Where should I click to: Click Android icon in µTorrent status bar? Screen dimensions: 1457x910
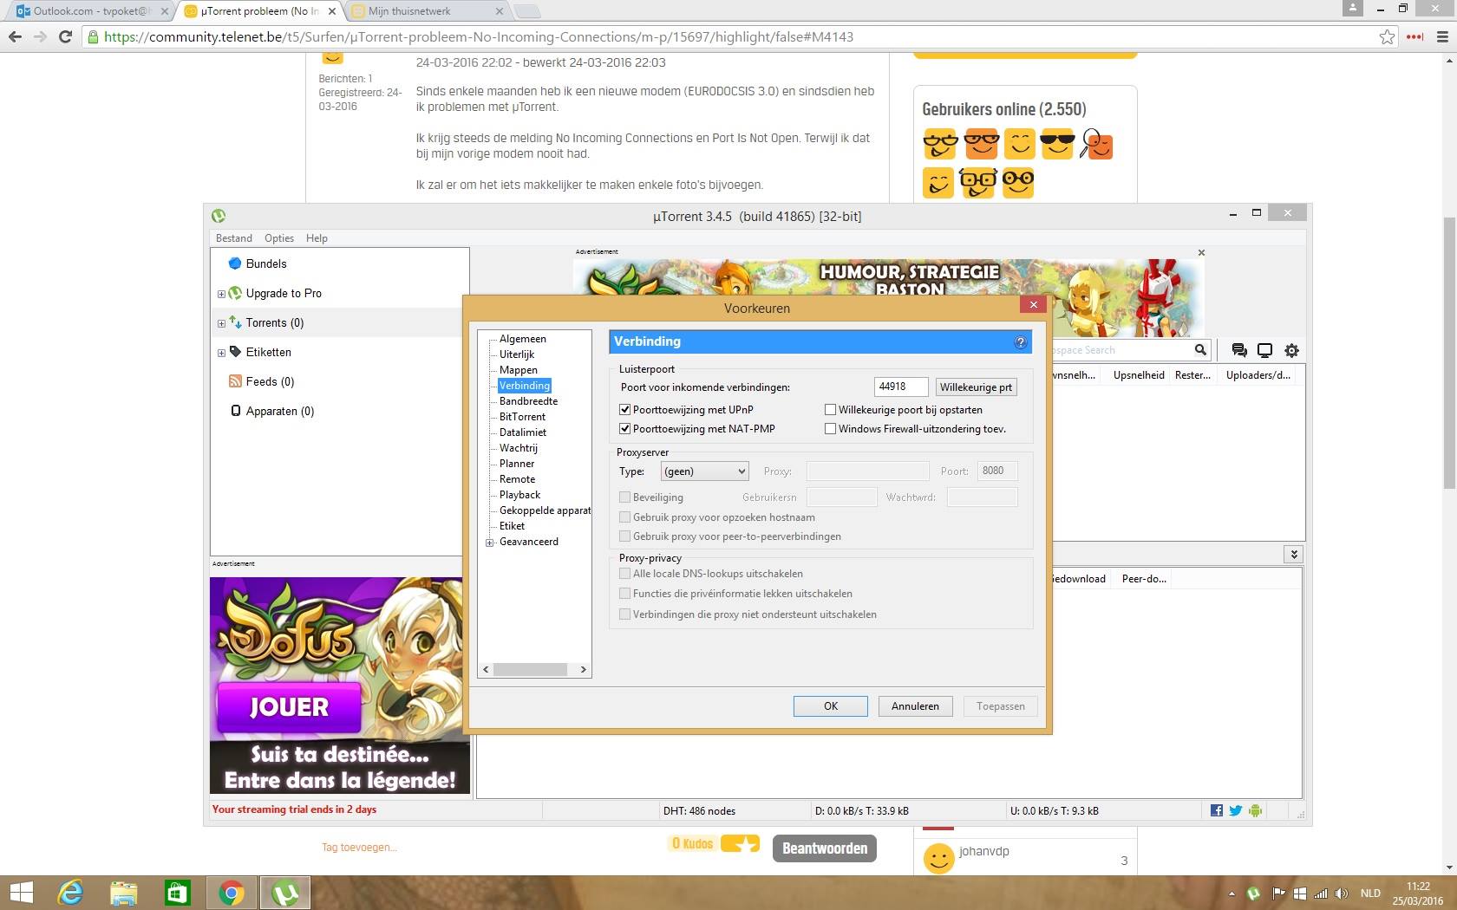click(1255, 810)
